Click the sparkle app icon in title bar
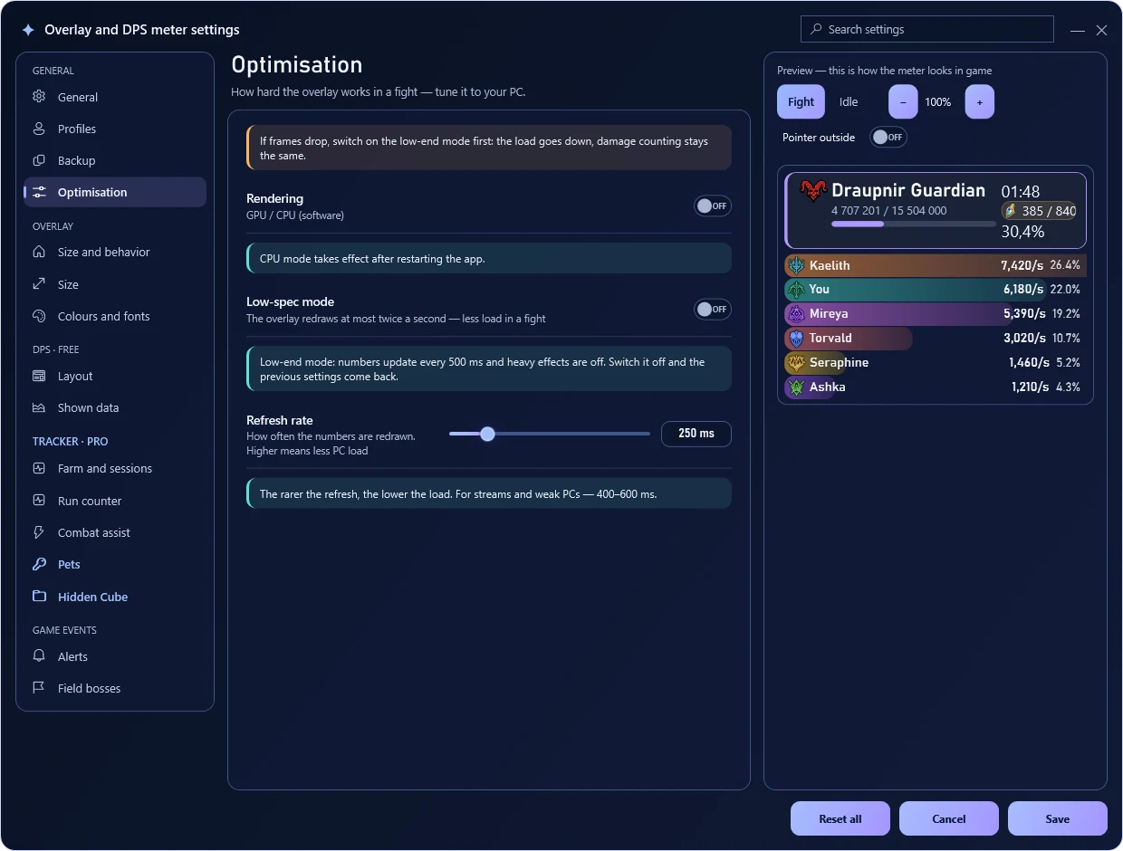The width and height of the screenshot is (1123, 851). coord(28,30)
